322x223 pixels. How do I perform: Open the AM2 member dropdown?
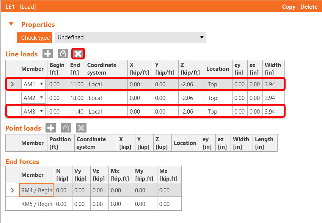click(x=41, y=97)
